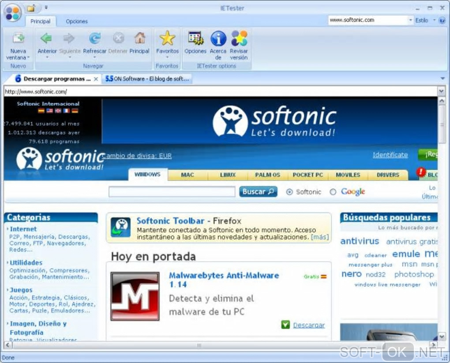Screen dimensions: 450x363
Task: Select the Google search radio button
Action: [x=333, y=192]
